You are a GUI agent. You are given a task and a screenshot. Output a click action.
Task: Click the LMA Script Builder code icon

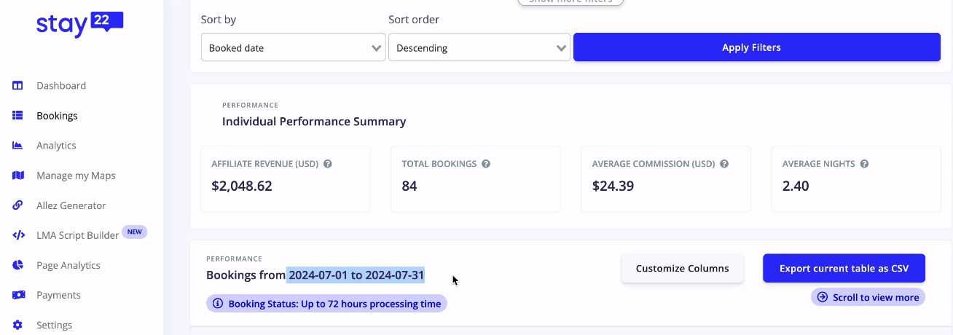18,235
